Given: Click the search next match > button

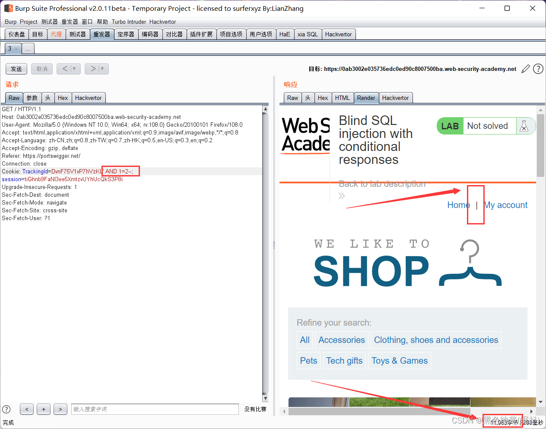Looking at the screenshot, I should coord(60,409).
